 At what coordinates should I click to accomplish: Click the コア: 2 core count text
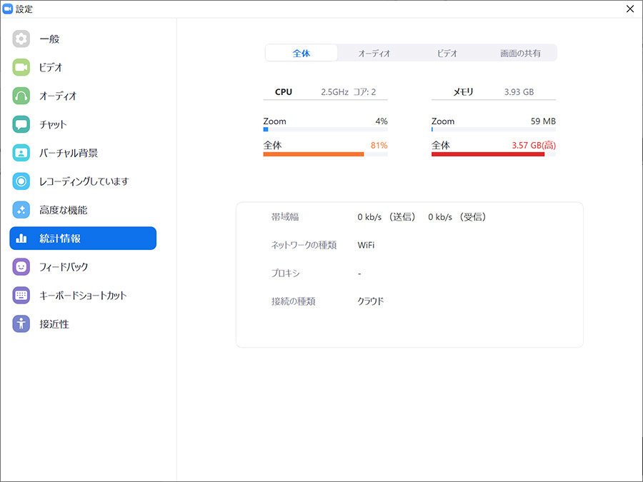point(364,92)
